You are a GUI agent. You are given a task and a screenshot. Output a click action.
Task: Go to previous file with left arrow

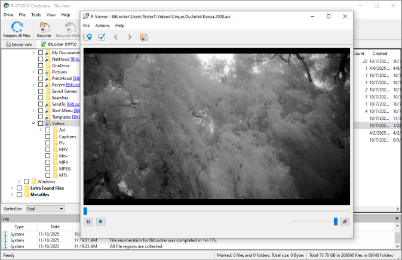tap(116, 38)
